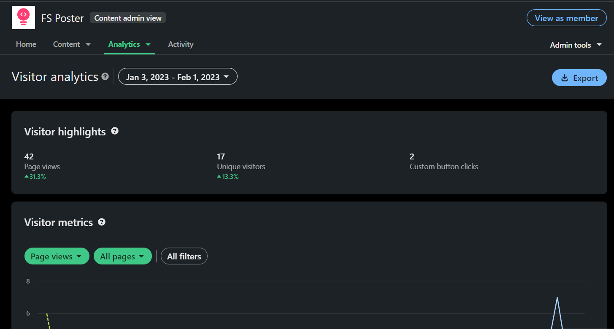The image size is (614, 329).
Task: Click the Visitor metrics help icon
Action: [102, 222]
